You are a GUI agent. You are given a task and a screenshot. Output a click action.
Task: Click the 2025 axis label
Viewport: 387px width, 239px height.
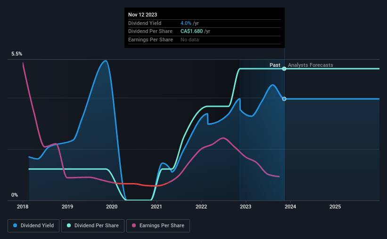point(335,207)
